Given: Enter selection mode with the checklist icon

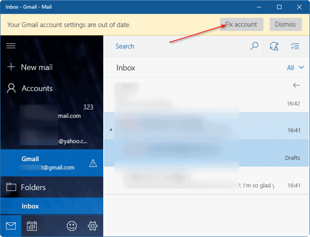Looking at the screenshot, I should coord(295,46).
